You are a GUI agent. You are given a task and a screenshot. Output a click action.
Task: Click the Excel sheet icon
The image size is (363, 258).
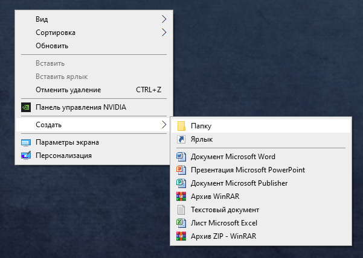[x=181, y=223]
